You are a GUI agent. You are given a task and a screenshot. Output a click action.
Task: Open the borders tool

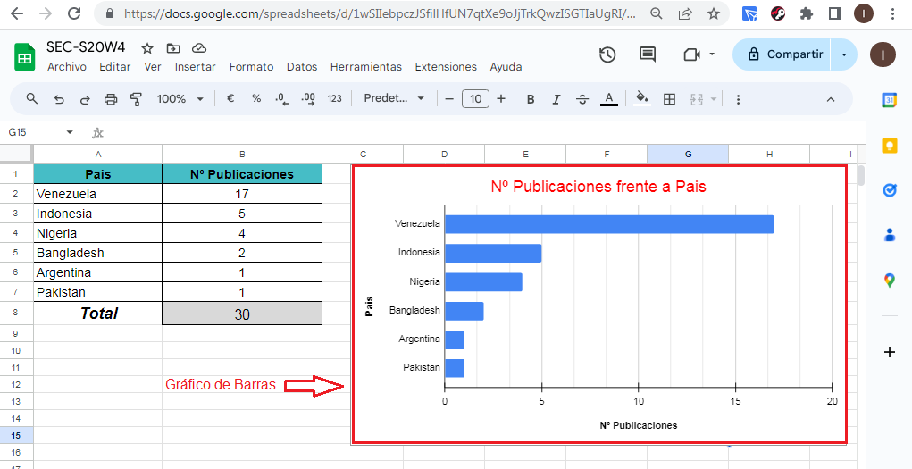(x=669, y=99)
